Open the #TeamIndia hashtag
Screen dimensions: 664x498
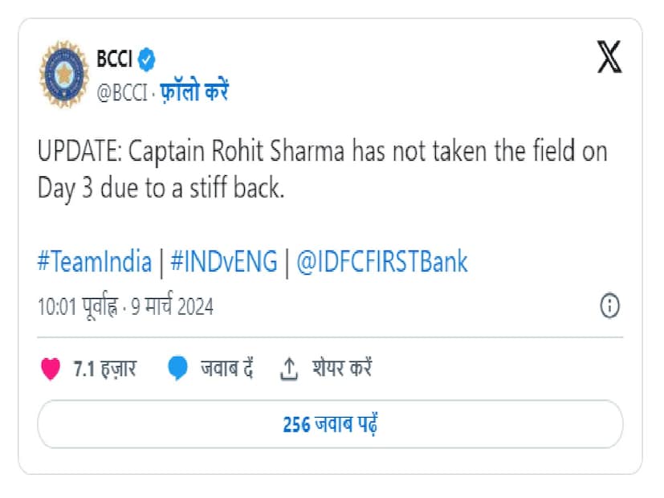tap(94, 262)
